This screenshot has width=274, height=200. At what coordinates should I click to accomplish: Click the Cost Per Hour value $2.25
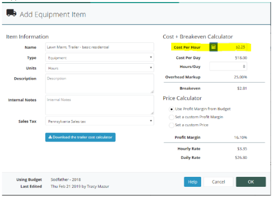coord(240,47)
